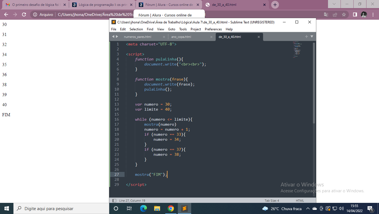The height and width of the screenshot is (214, 379).
Task: Bookmark this page with star icon
Action: pos(344,14)
